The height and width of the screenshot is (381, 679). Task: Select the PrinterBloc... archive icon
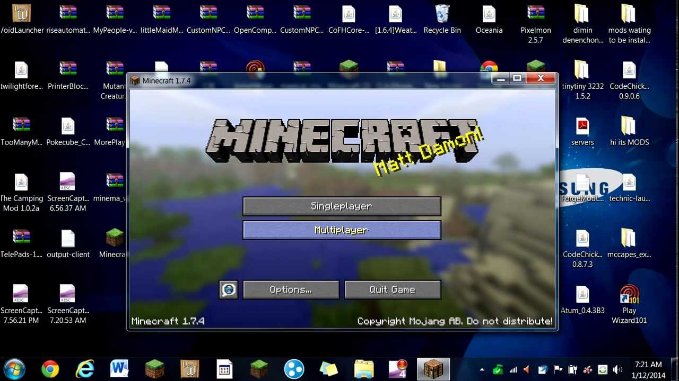click(x=68, y=75)
